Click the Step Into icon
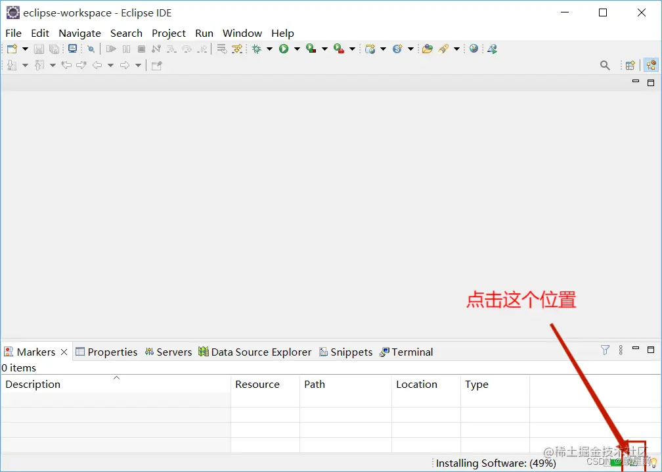 (x=171, y=49)
